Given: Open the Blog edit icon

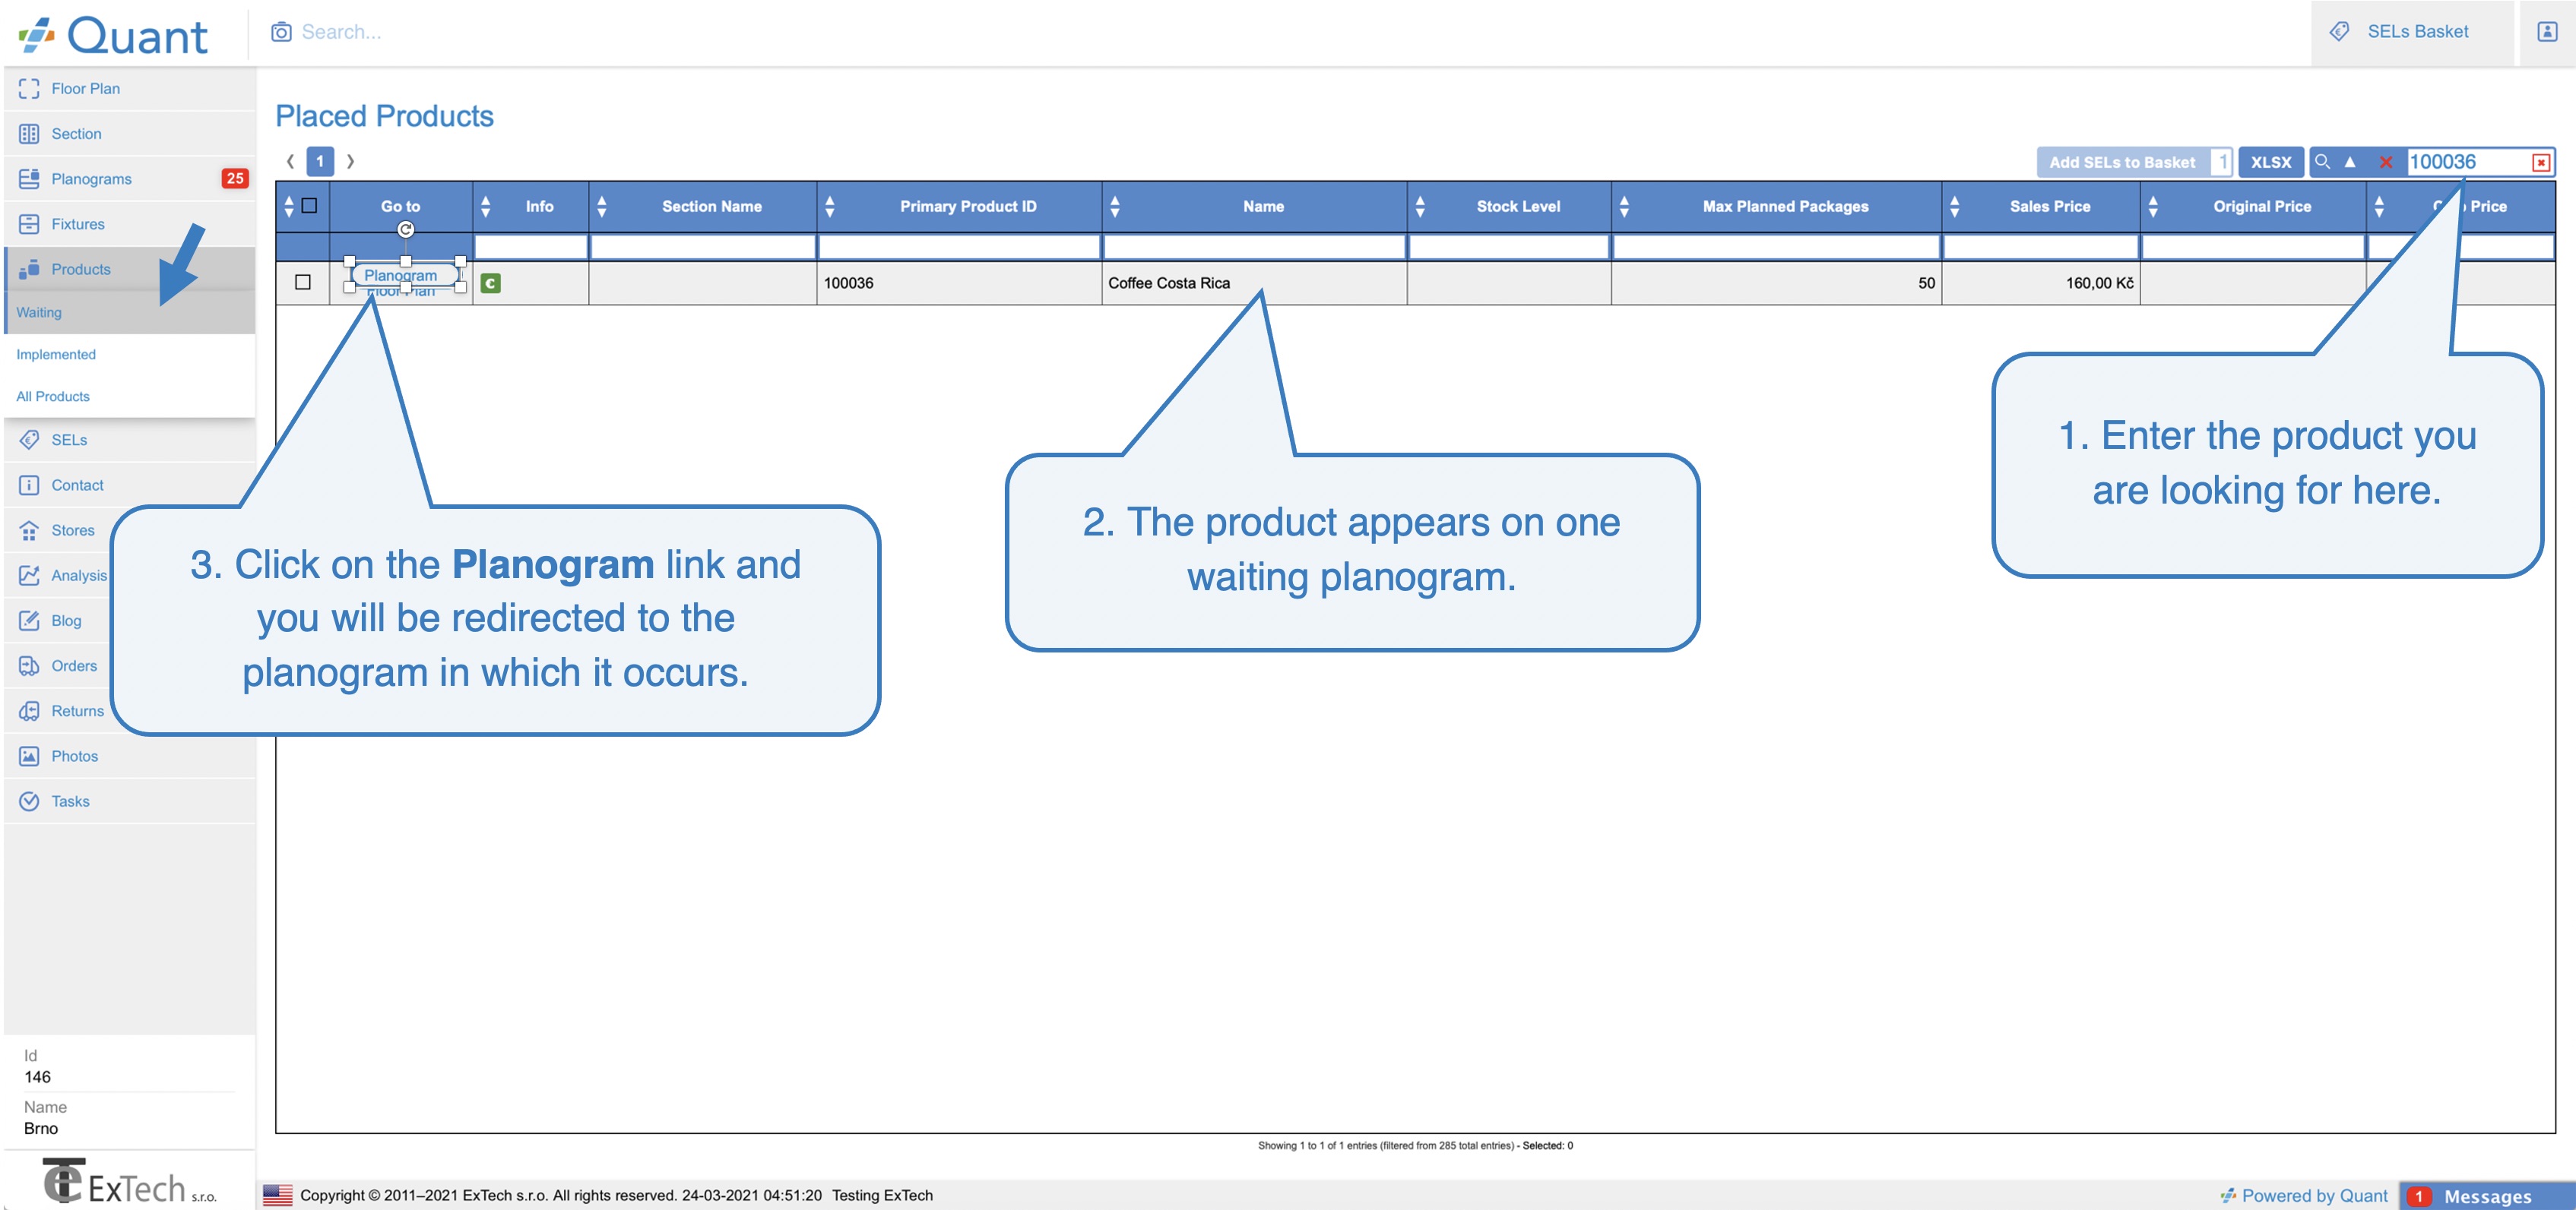Looking at the screenshot, I should coord(29,621).
